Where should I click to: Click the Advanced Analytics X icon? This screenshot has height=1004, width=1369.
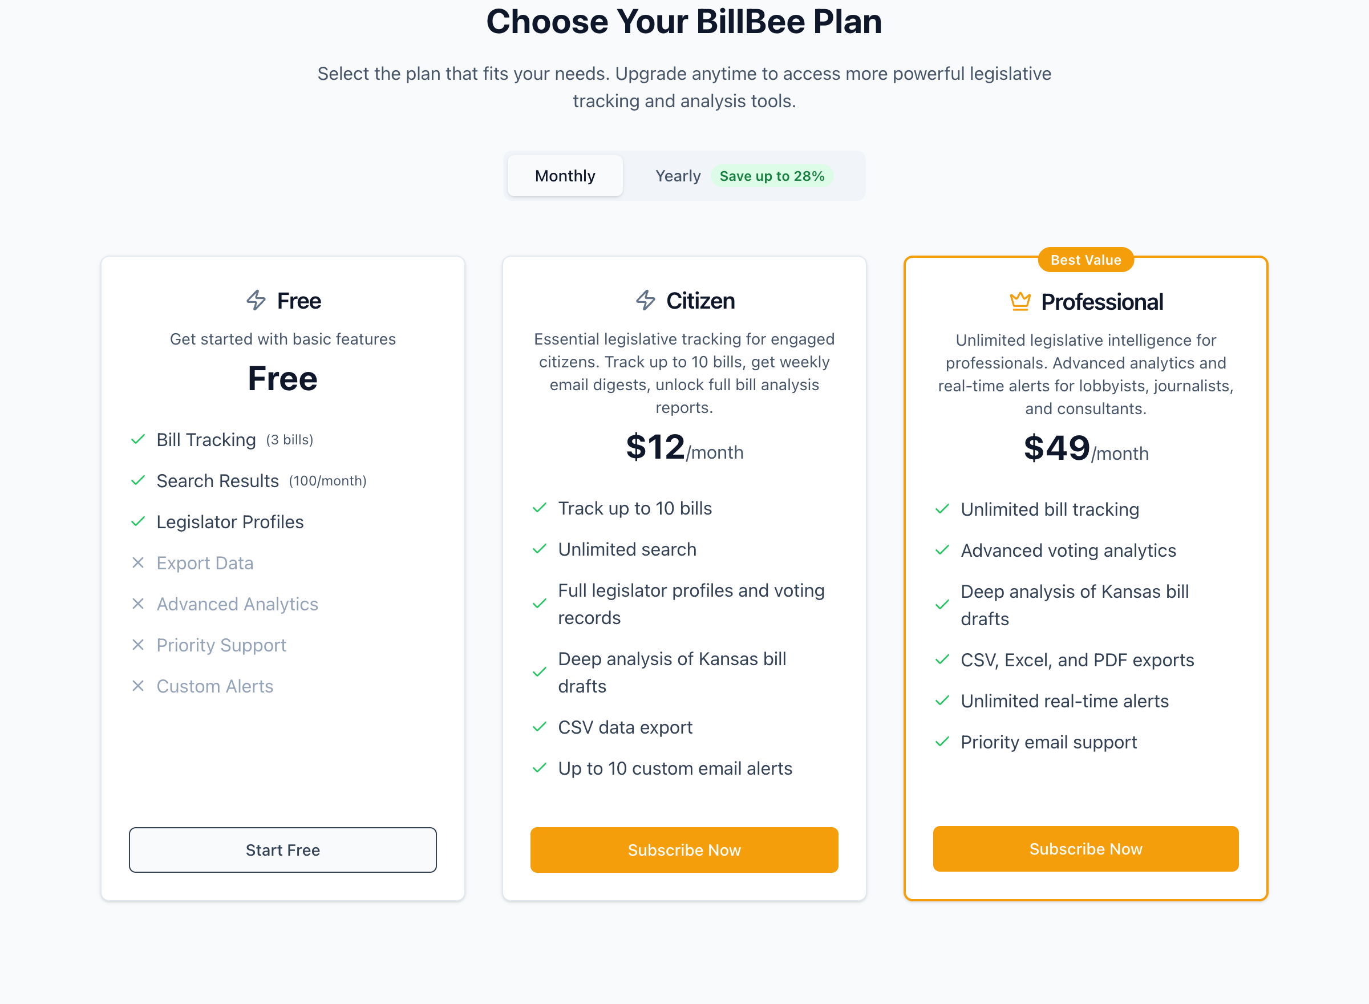pyautogui.click(x=138, y=604)
